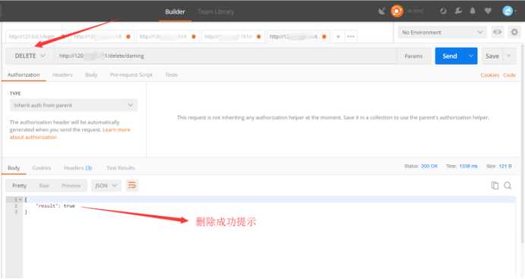Copy response body with the copy icon
Viewport: 525px width, 279px height.
click(x=495, y=185)
